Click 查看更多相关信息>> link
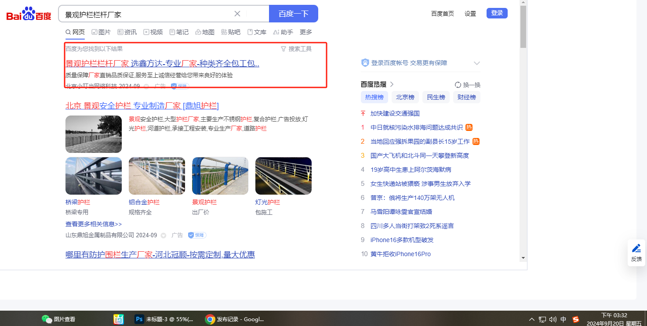Viewport: 647px width, 326px height. click(x=94, y=224)
